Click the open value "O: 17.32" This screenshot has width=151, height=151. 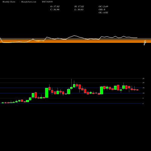55,7
